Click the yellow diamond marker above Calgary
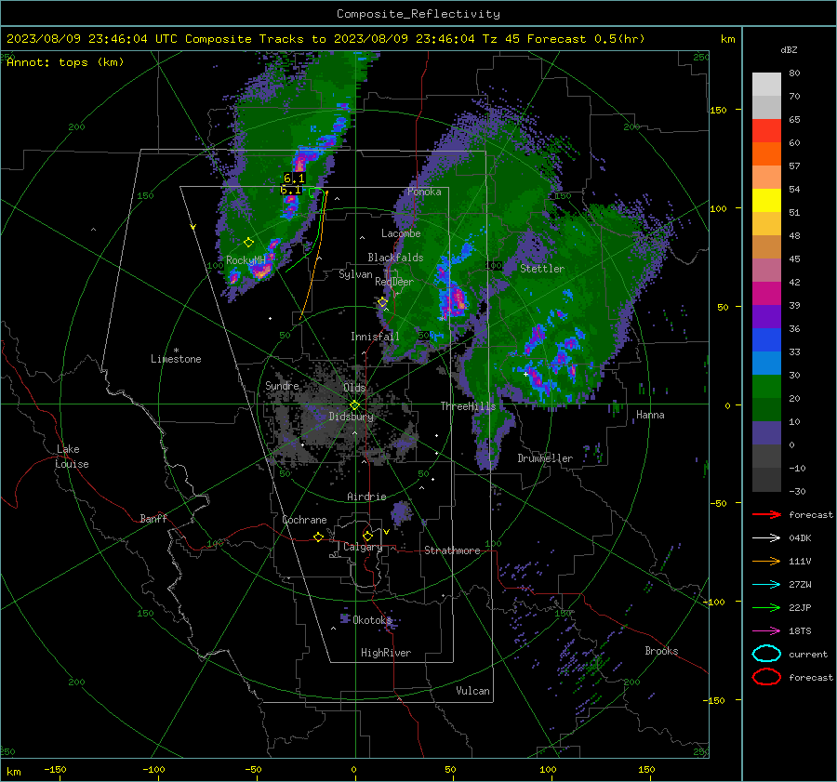Image resolution: width=837 pixels, height=782 pixels. (367, 536)
